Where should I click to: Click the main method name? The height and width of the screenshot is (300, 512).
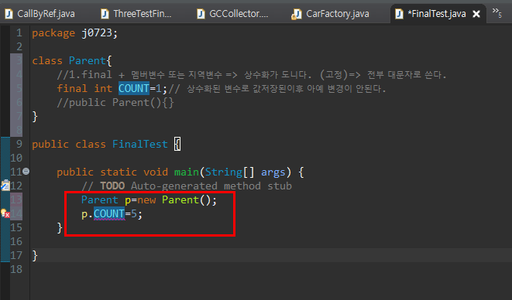point(187,172)
